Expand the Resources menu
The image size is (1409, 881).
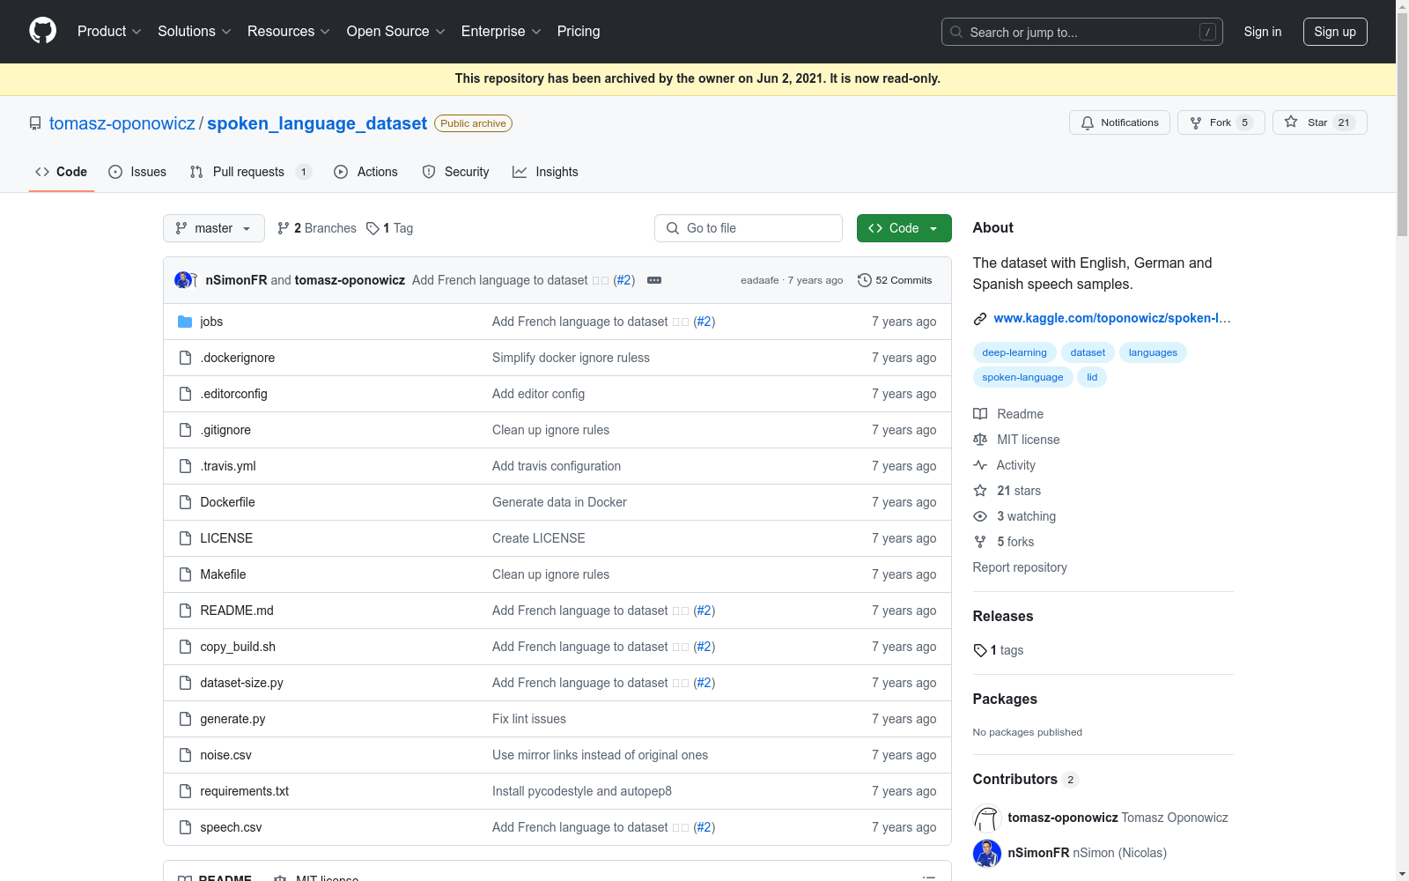(x=289, y=32)
